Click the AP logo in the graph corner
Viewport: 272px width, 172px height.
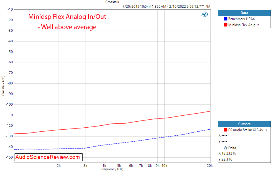[205, 14]
